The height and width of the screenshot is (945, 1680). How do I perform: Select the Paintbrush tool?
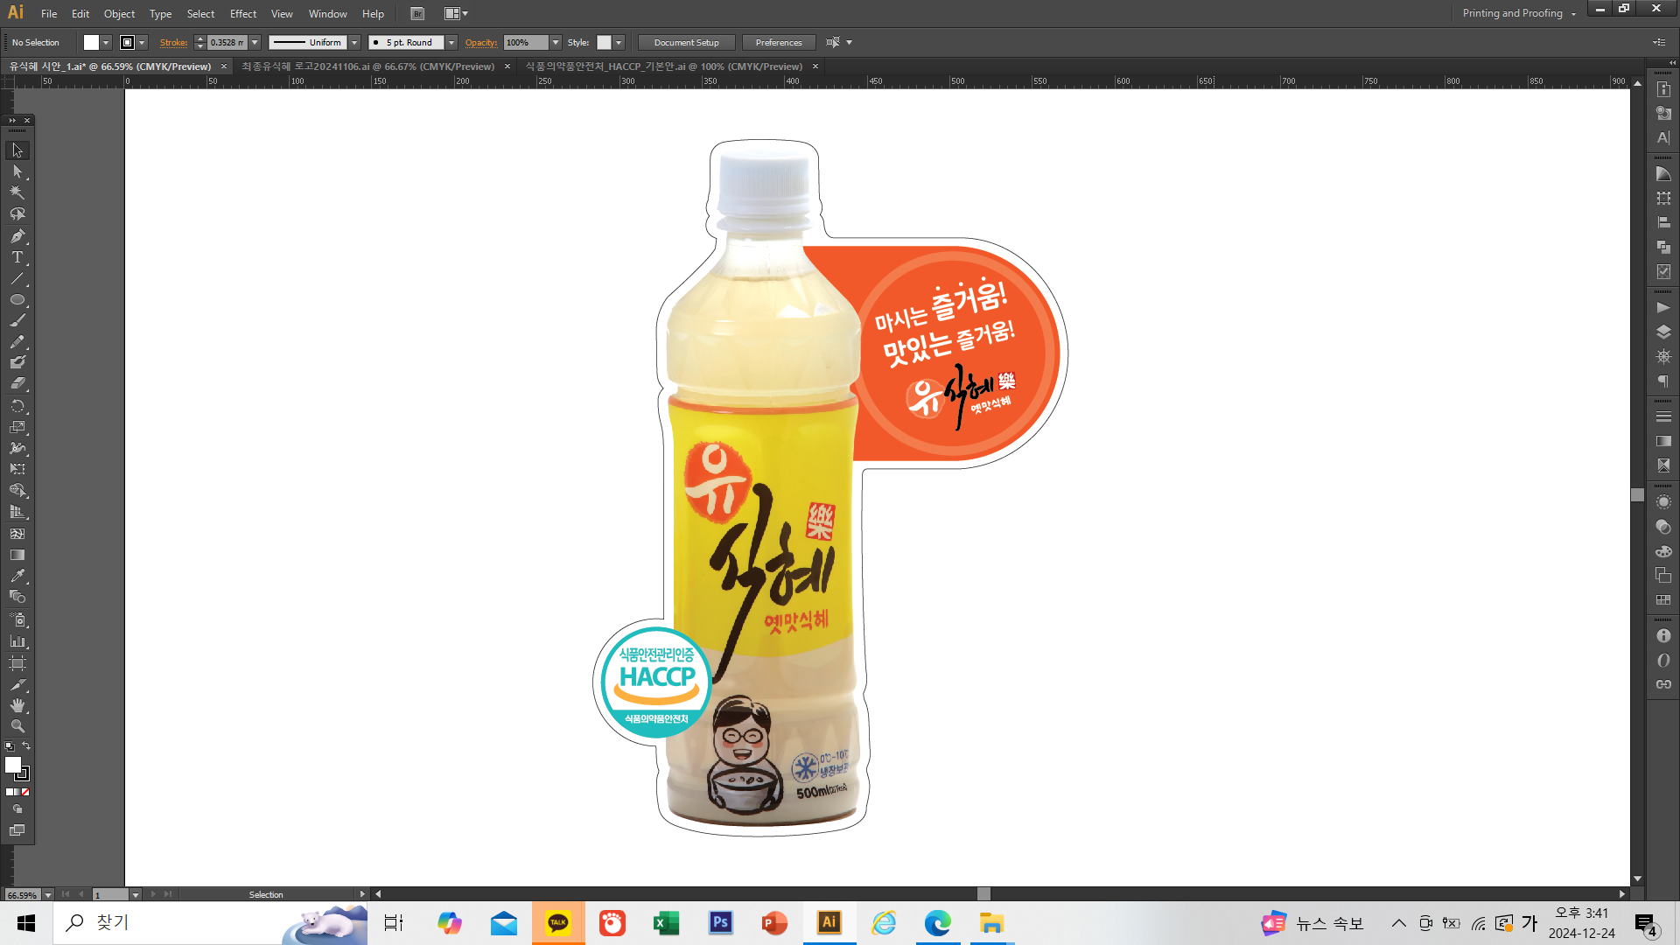17,321
